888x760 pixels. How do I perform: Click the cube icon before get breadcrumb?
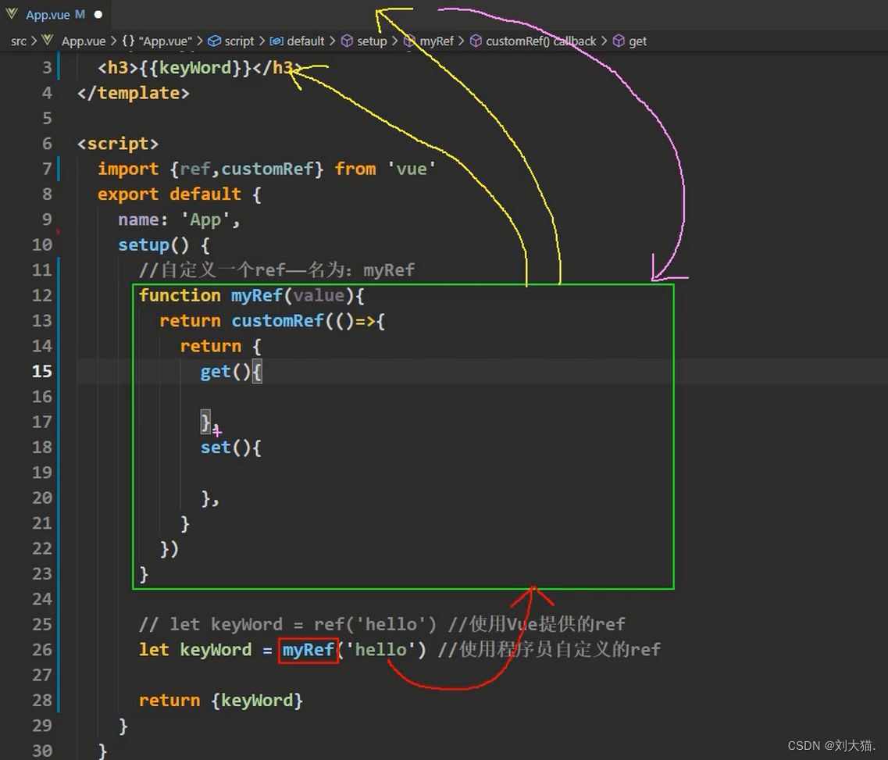pyautogui.click(x=619, y=41)
